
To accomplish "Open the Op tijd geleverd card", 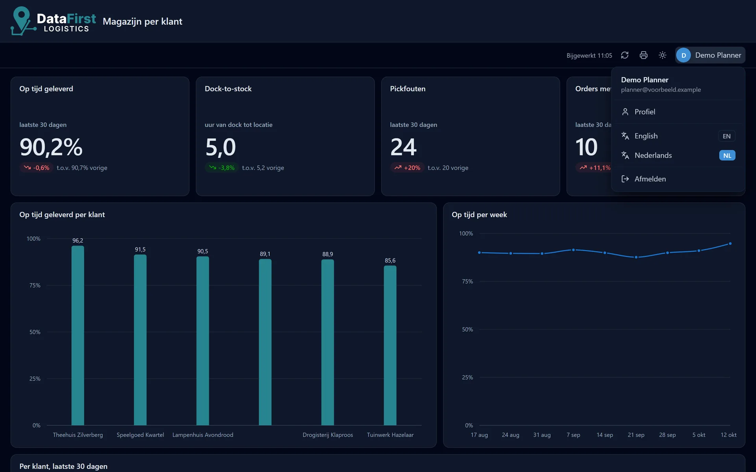I will 100,136.
